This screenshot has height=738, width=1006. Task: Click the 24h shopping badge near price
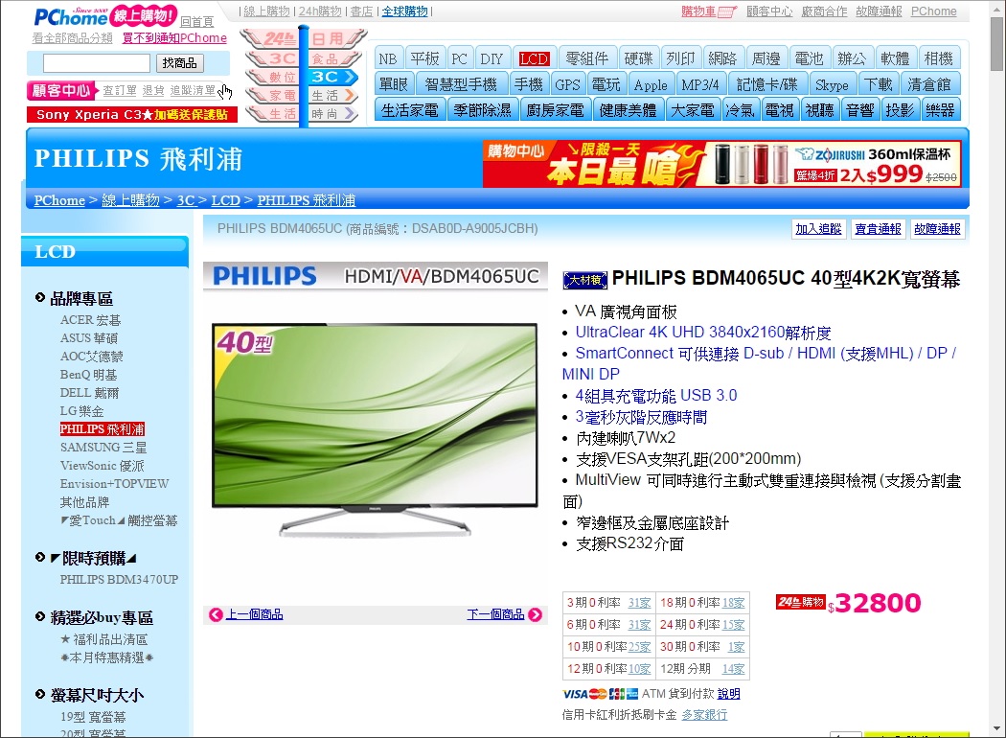[x=799, y=602]
